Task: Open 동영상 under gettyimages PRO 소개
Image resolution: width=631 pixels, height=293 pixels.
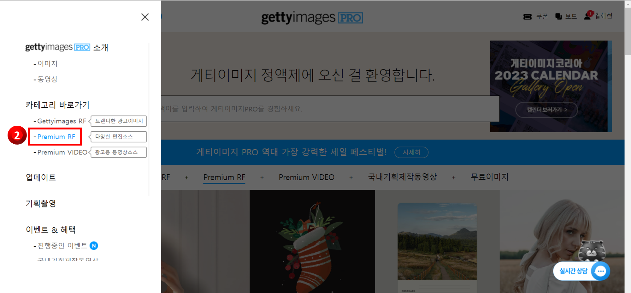Action: (x=47, y=79)
